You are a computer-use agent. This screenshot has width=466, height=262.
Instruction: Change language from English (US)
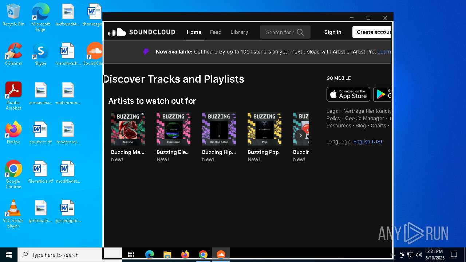[x=368, y=142]
